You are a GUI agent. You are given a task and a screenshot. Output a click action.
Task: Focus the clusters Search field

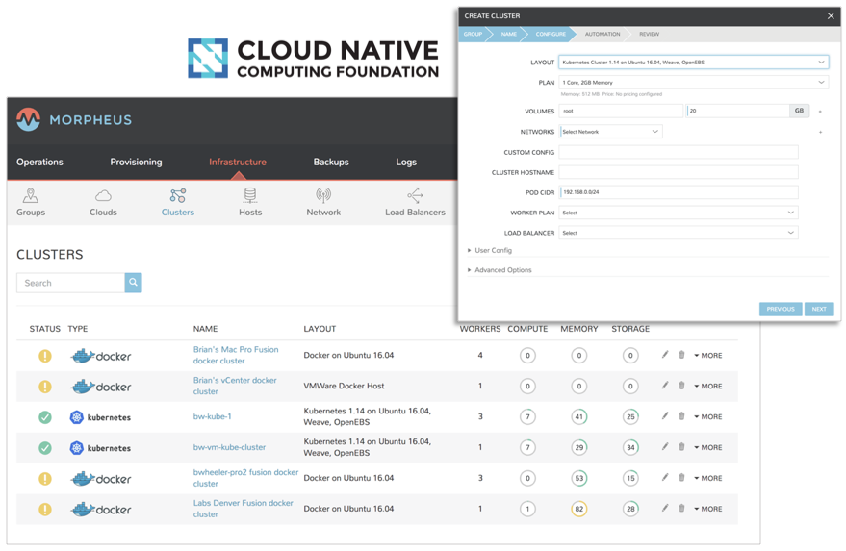pos(70,283)
